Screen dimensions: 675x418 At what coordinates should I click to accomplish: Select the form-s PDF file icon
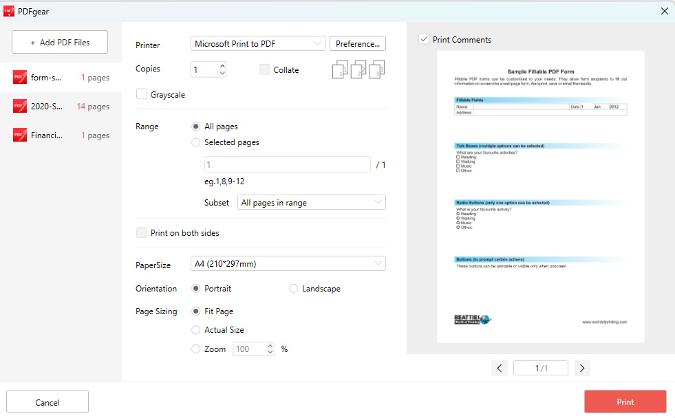click(19, 77)
